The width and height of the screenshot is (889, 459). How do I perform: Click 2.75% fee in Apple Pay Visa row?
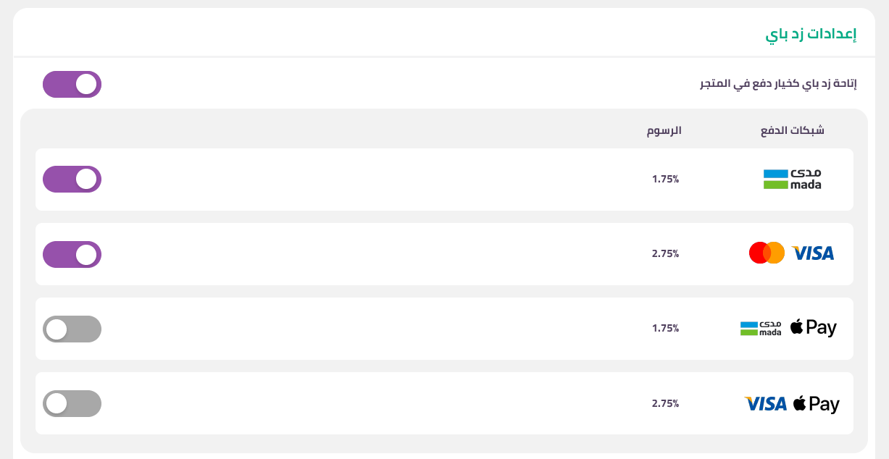665,403
